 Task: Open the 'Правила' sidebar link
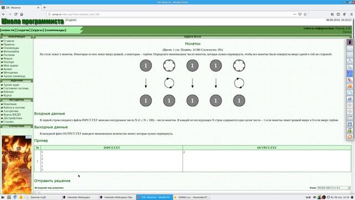click(x=9, y=44)
